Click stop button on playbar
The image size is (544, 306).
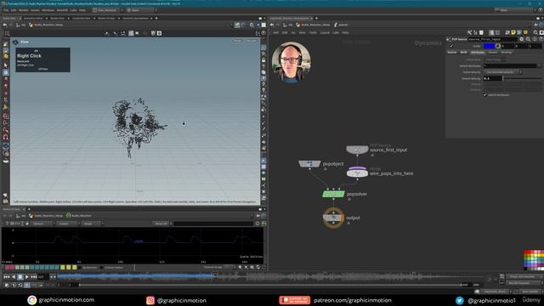[x=20, y=277]
